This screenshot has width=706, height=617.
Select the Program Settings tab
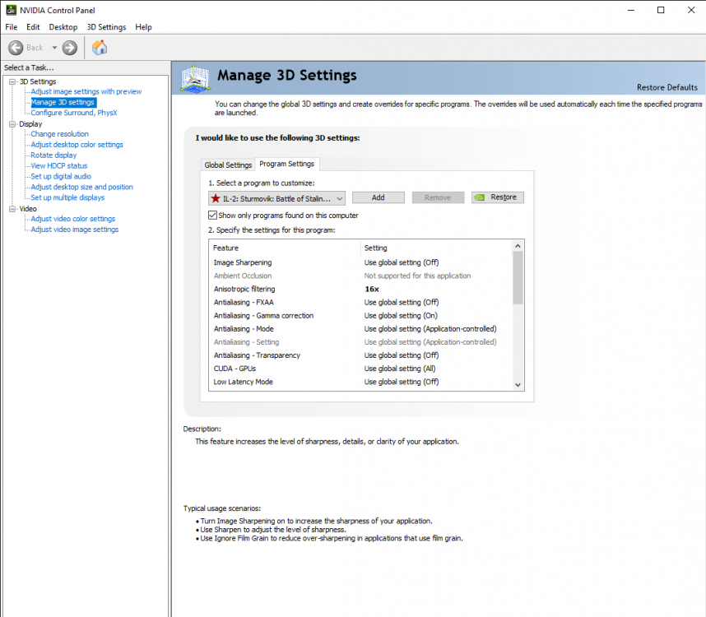click(x=287, y=164)
